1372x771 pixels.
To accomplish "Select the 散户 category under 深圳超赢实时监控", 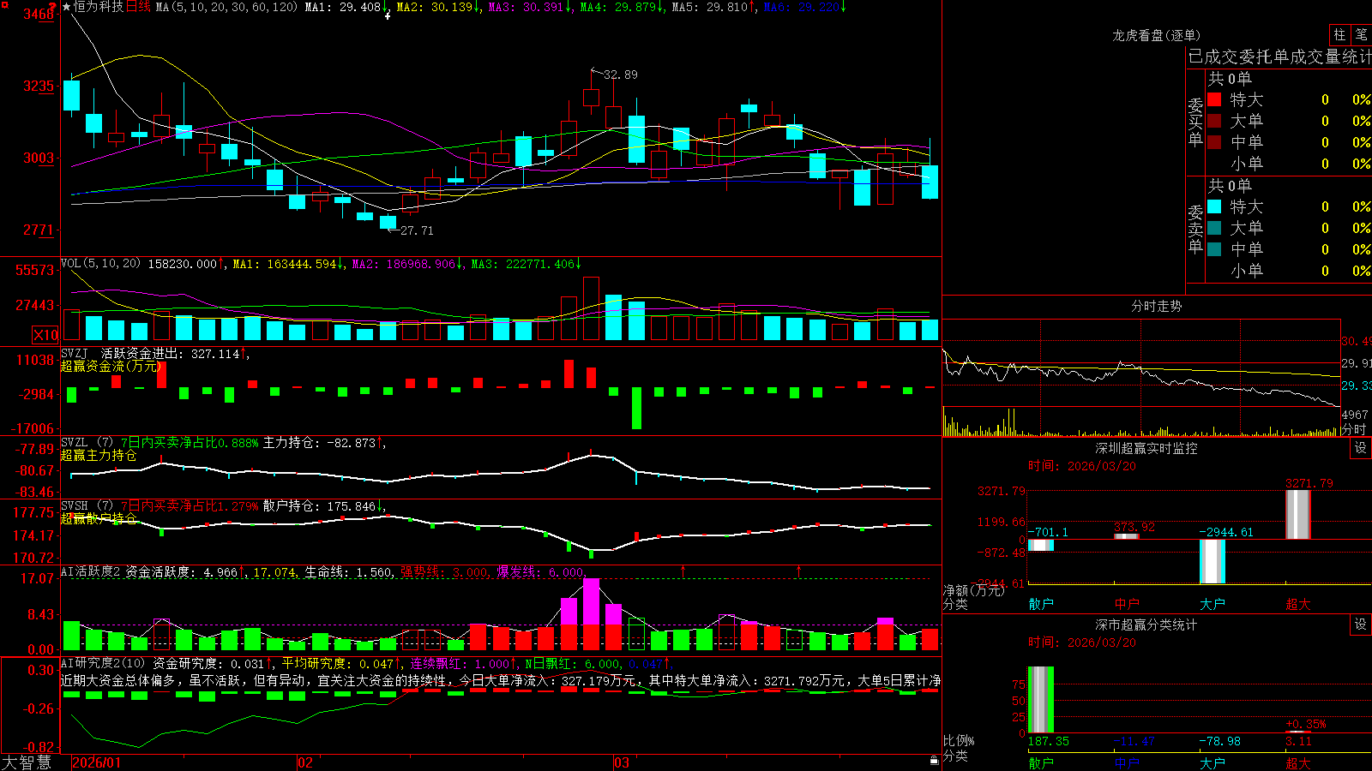I will click(1041, 604).
